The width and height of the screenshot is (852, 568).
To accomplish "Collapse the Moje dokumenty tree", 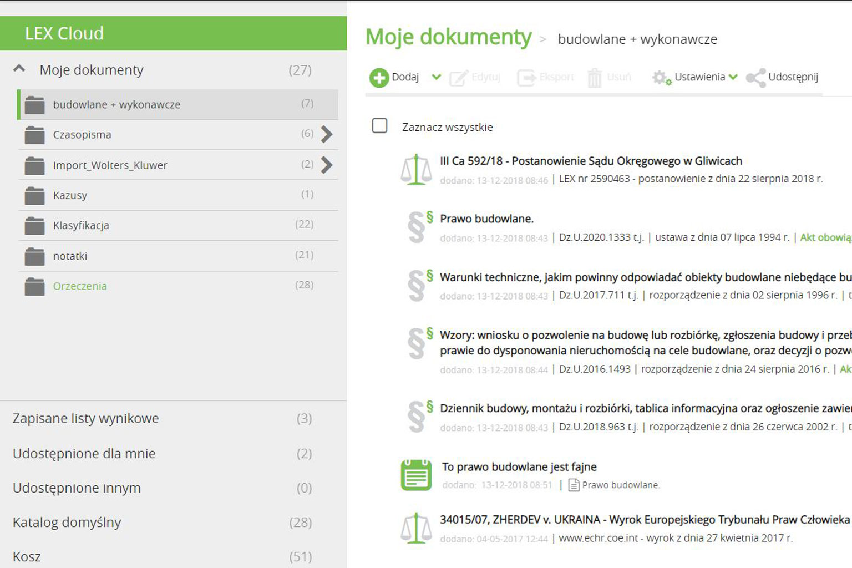I will click(19, 69).
